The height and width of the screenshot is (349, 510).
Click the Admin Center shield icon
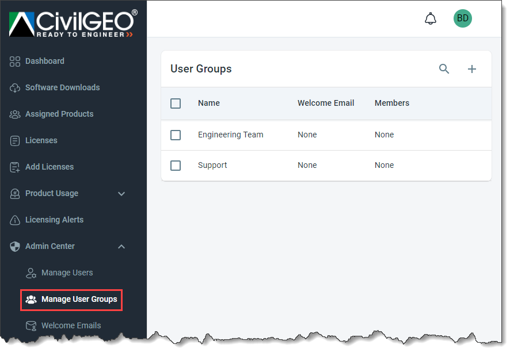tap(15, 246)
